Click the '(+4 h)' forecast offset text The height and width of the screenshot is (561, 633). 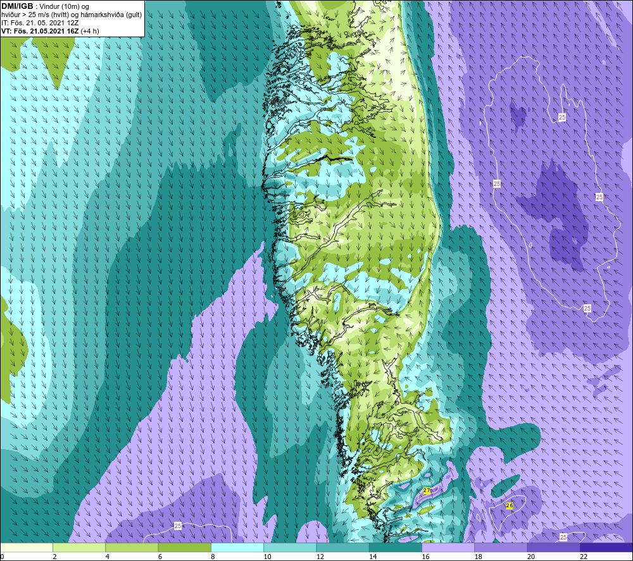pyautogui.click(x=90, y=31)
